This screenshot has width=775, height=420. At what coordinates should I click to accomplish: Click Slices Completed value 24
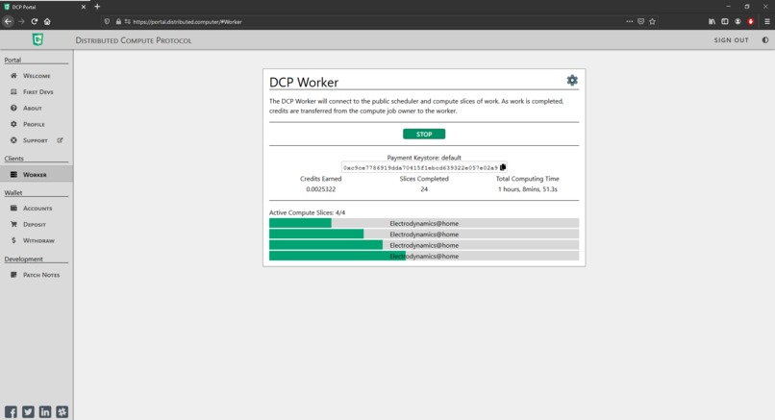pos(424,189)
